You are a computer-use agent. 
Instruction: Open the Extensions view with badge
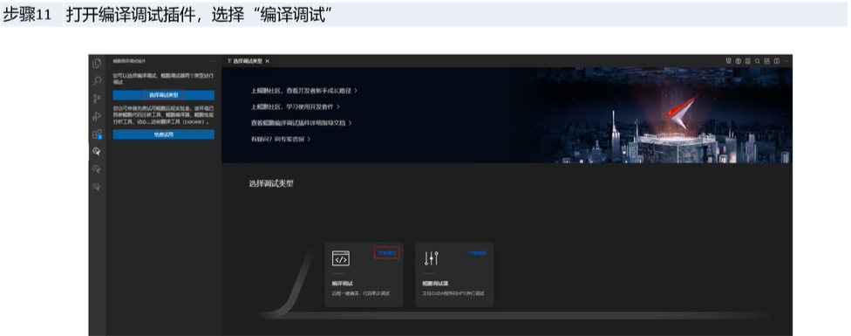click(x=97, y=134)
